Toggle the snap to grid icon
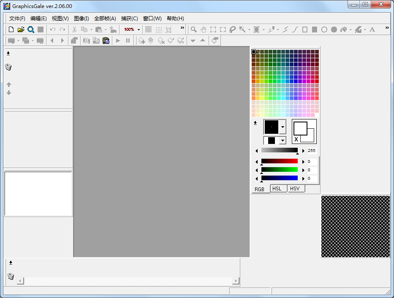 pos(168,30)
